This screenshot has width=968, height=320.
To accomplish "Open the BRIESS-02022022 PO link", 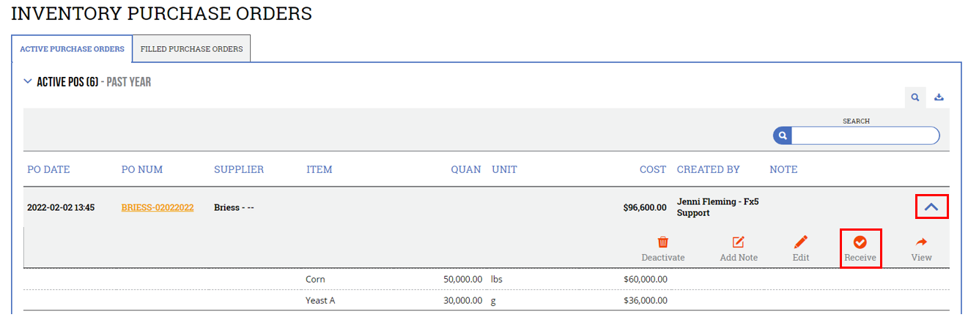I will [x=158, y=207].
